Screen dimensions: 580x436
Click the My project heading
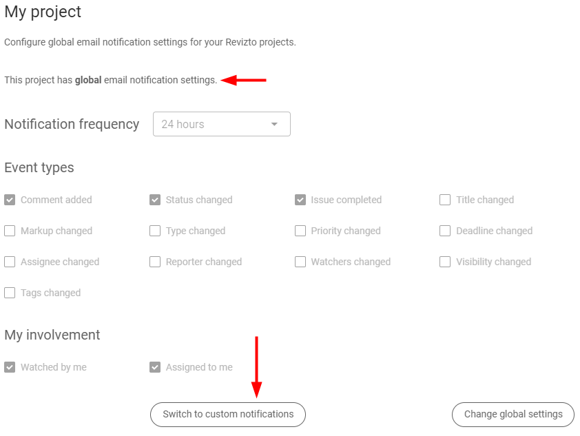43,12
